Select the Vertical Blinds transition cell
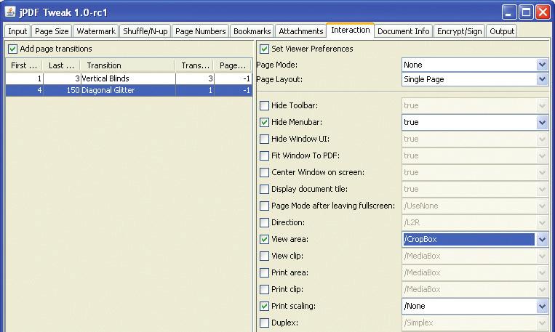The height and width of the screenshot is (332, 555). [128, 78]
